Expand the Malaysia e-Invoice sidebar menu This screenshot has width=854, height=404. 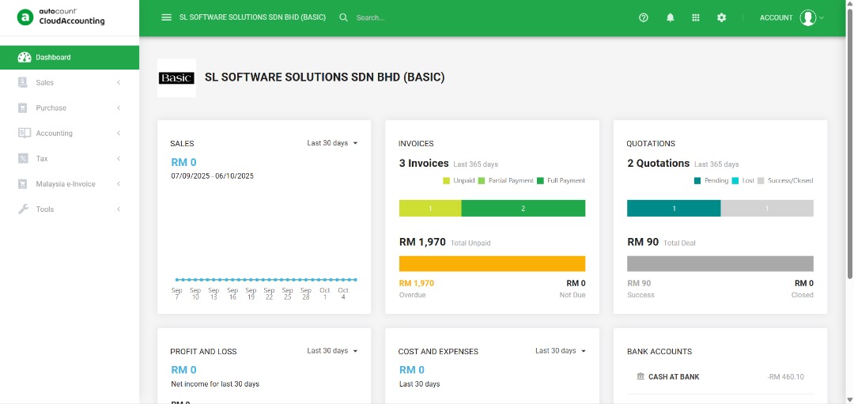click(x=70, y=184)
